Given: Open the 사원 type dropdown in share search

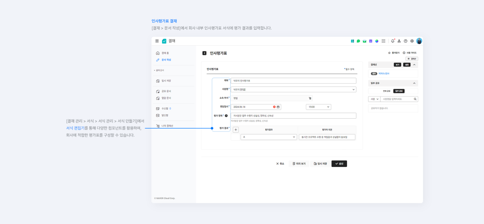Looking at the screenshot, I should 374,99.
